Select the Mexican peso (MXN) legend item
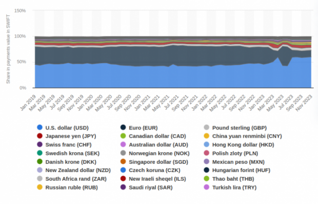Viewport: 318px width, 204px height. tap(234, 162)
